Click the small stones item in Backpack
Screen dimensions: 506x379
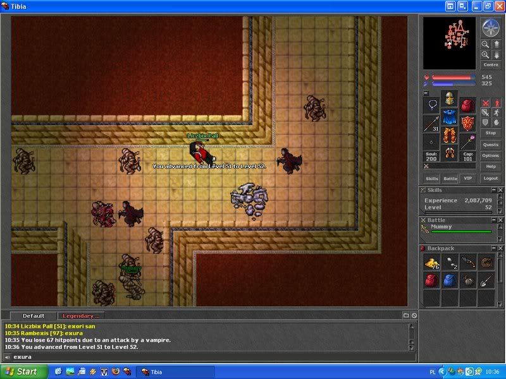[x=450, y=262]
